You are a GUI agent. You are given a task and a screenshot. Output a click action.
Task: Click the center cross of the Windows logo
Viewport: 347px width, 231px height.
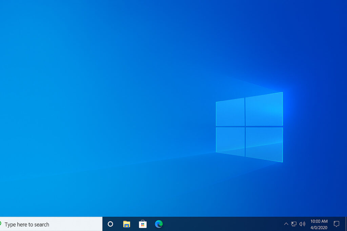[245, 126]
